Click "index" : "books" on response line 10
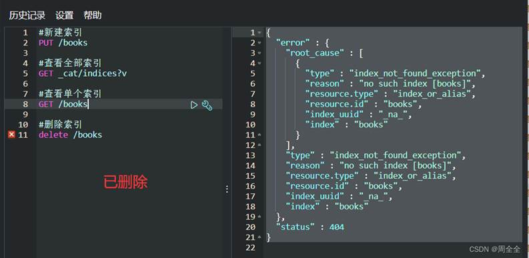 [346, 125]
